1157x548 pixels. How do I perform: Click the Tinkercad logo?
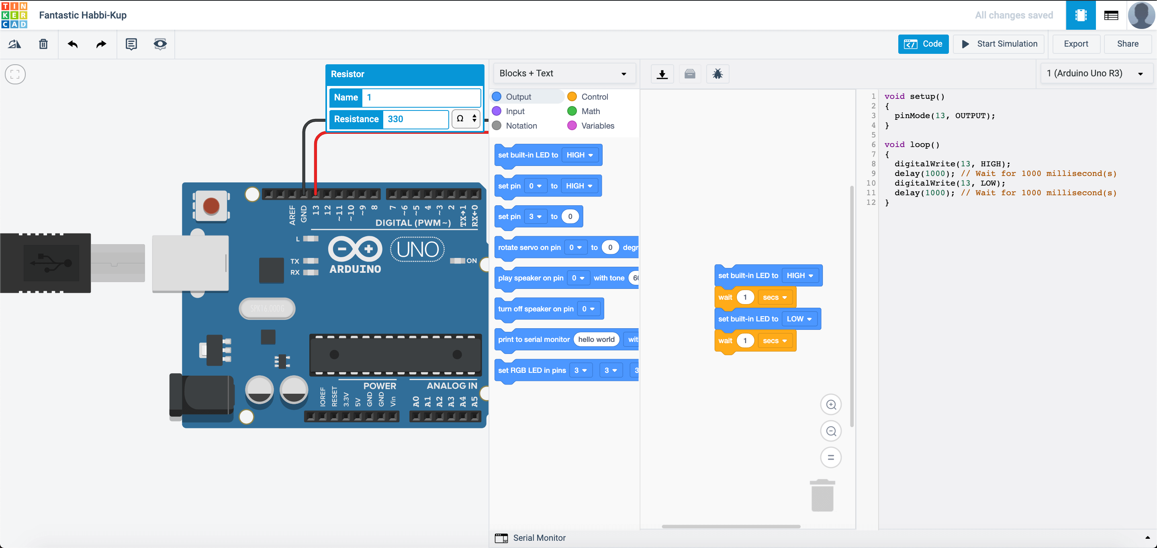14,15
